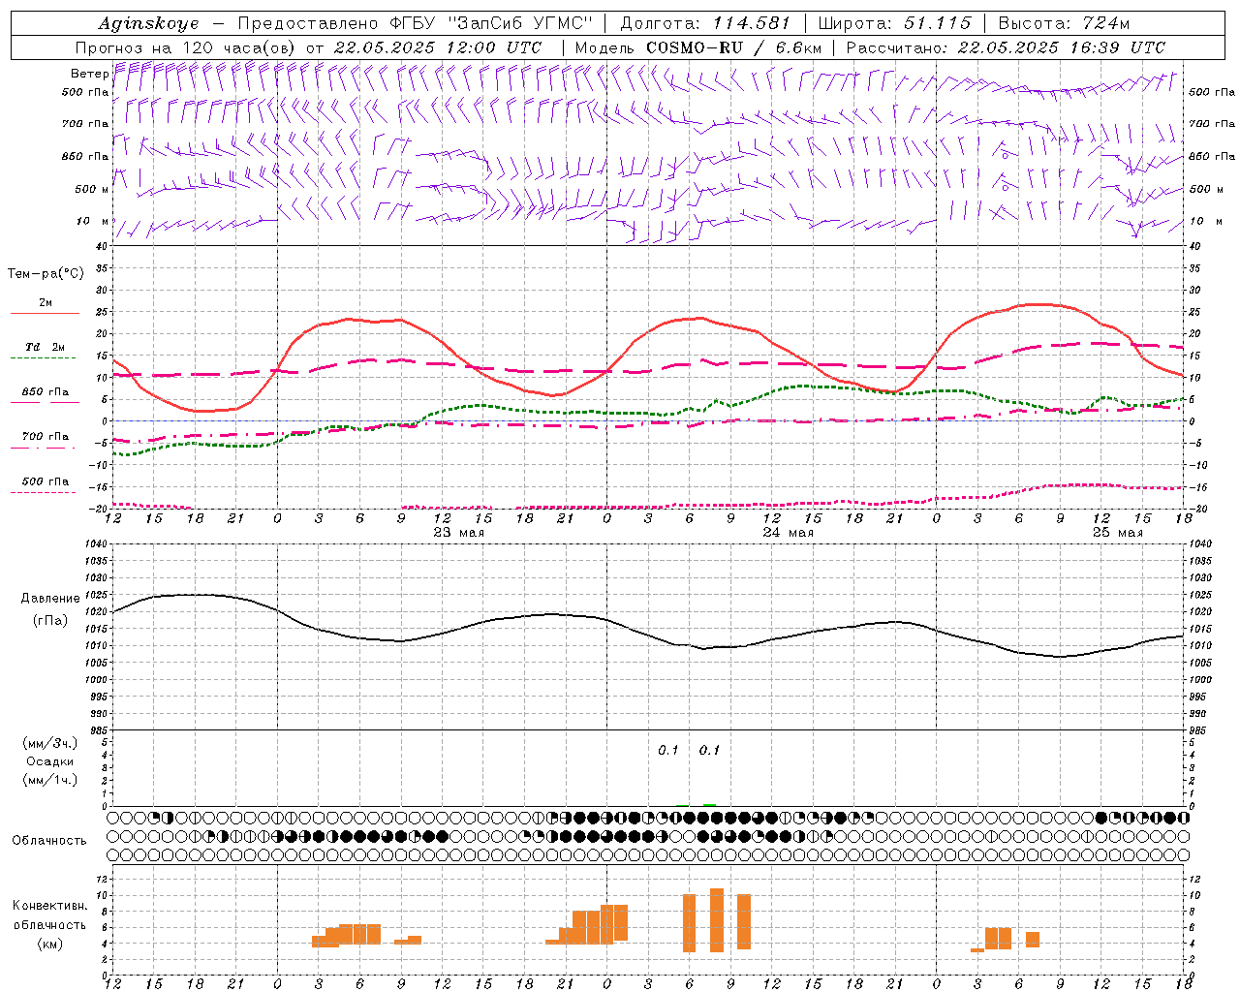Click the 24 мая date label

[788, 533]
